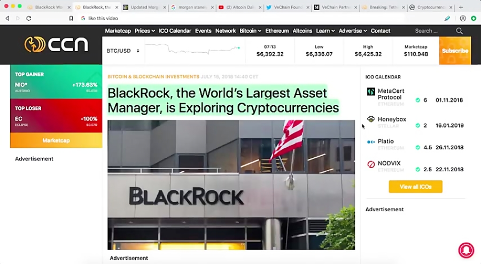This screenshot has width=481, height=264.
Task: Open the Bitcoin dropdown menu
Action: click(x=250, y=30)
